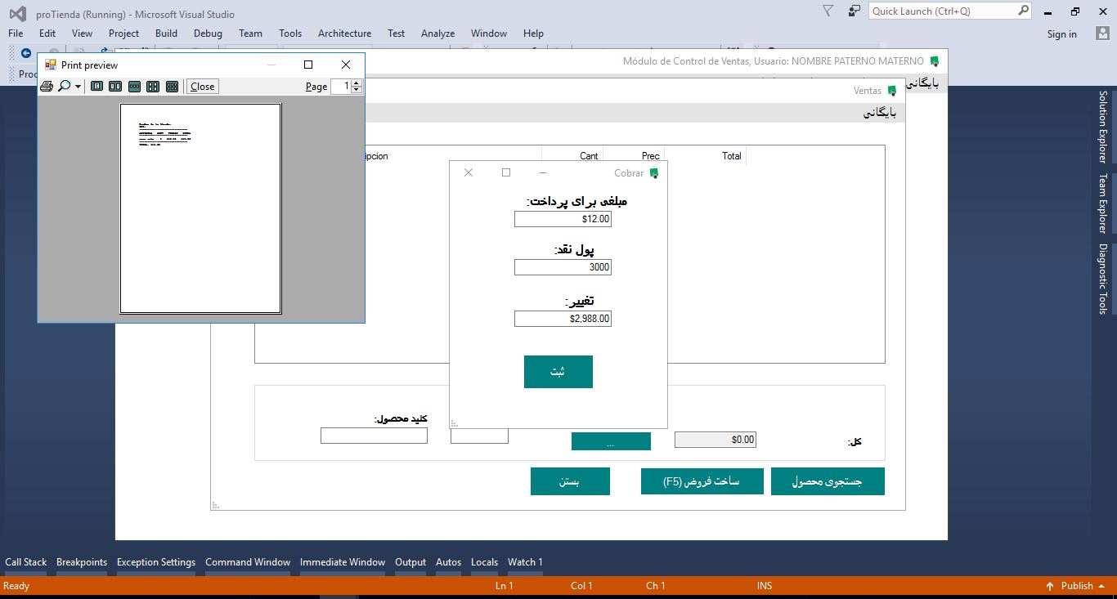Switch to the Call Stack tab
The width and height of the screenshot is (1117, 599).
tap(26, 562)
